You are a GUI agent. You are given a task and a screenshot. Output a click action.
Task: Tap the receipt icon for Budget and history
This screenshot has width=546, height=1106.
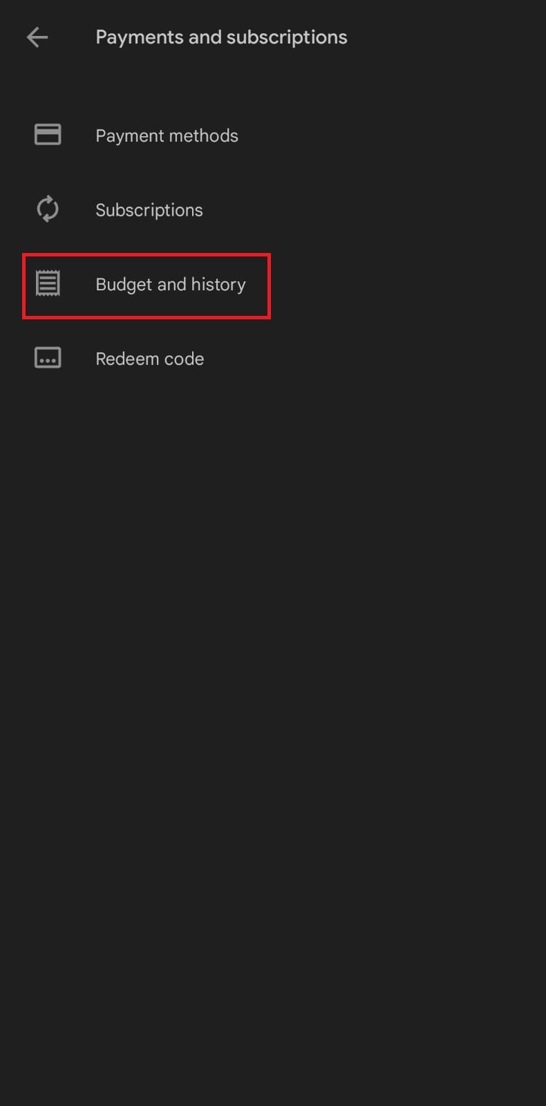tap(48, 283)
